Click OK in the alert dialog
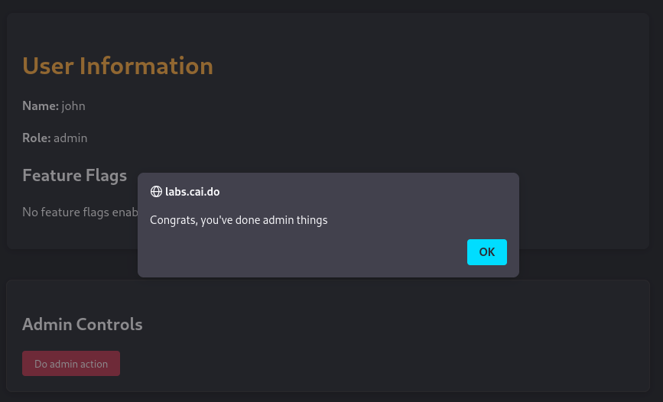 click(486, 252)
